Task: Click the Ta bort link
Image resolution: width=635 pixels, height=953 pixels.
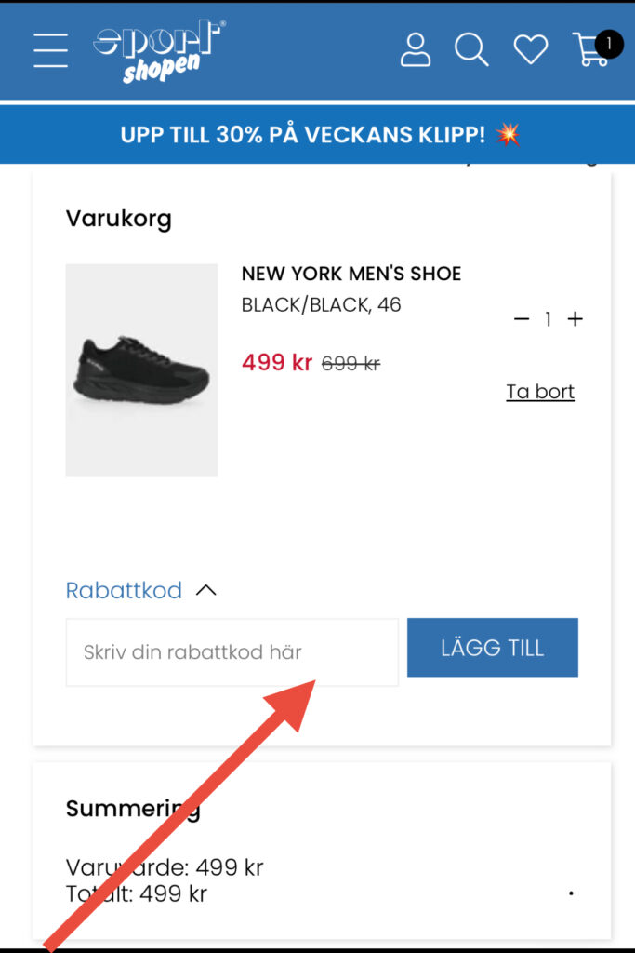Action: coord(540,392)
